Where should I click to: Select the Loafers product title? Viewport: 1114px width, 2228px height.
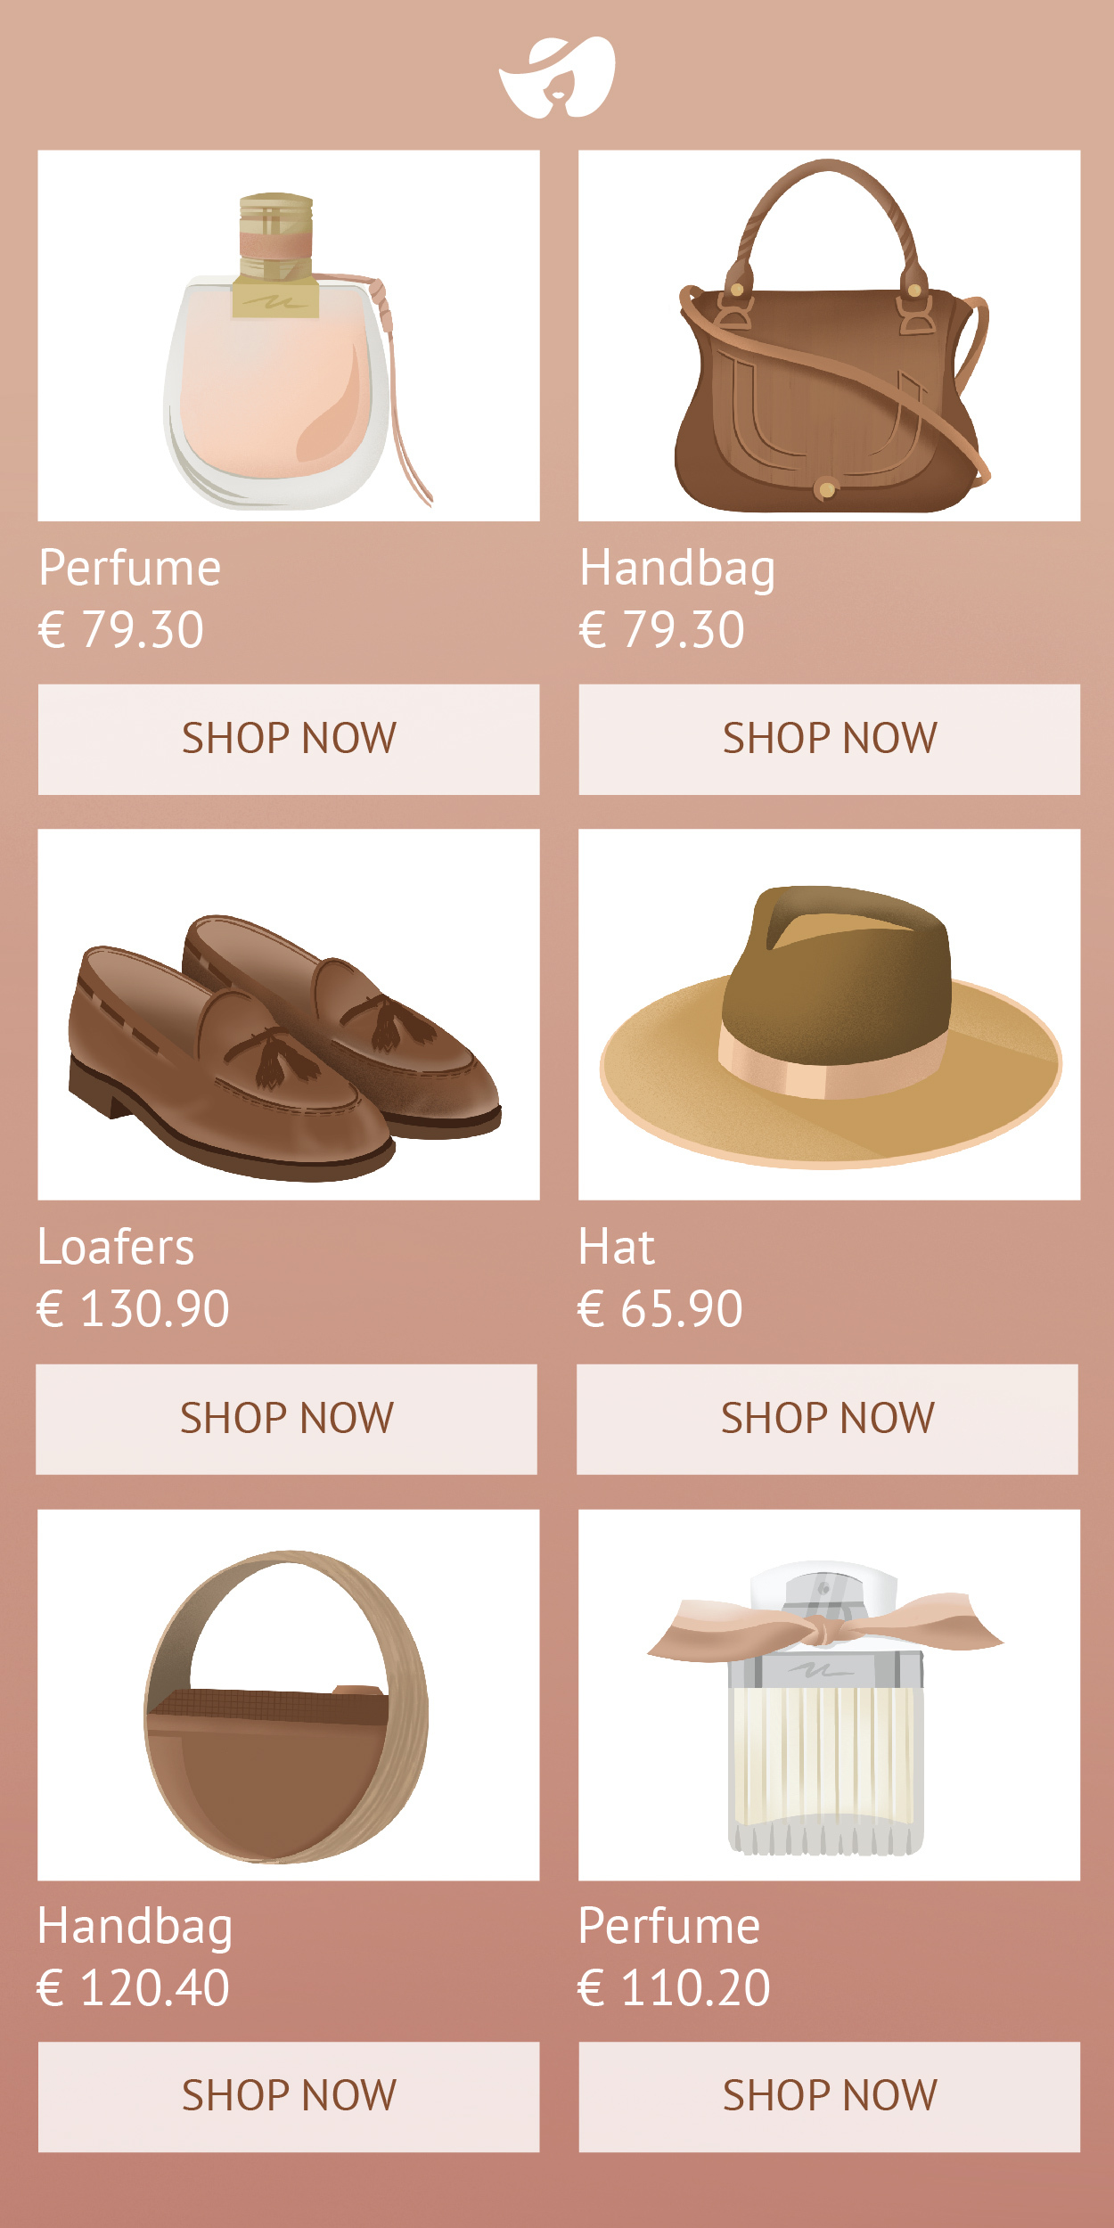click(116, 1246)
